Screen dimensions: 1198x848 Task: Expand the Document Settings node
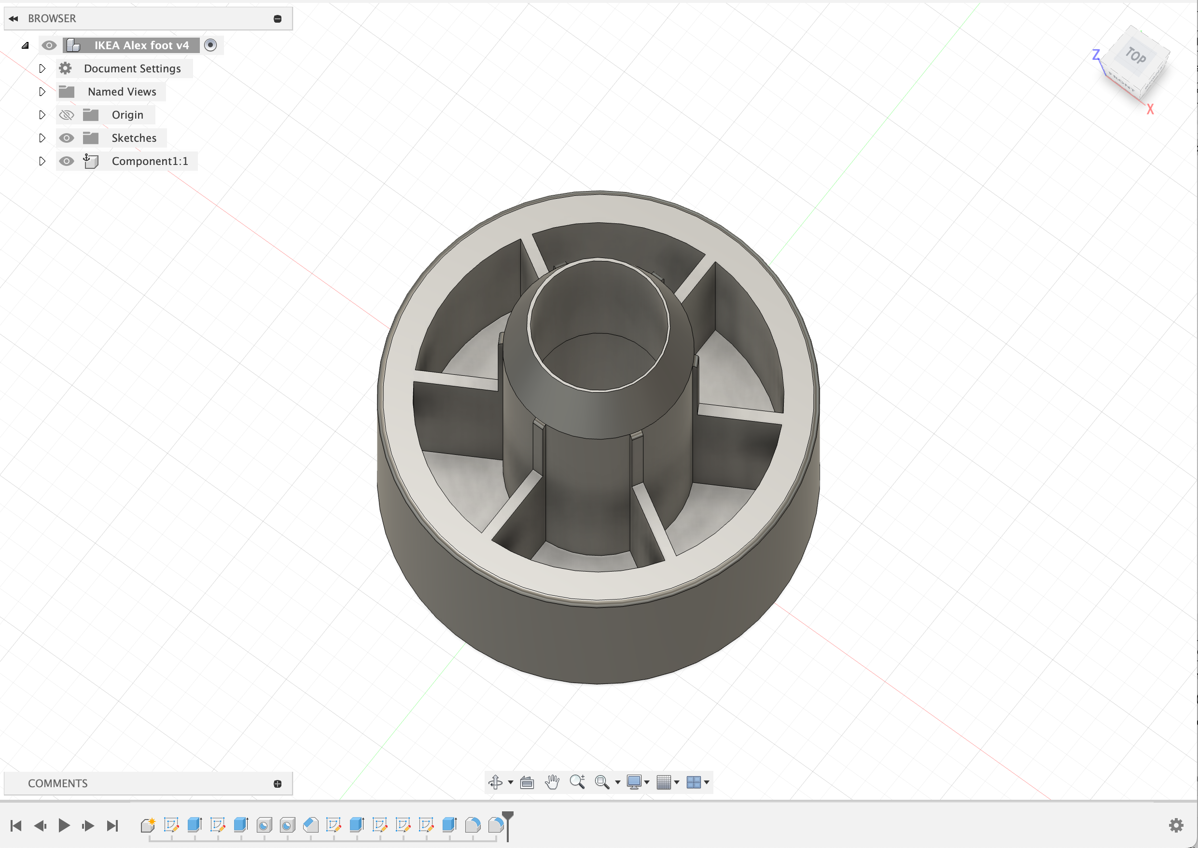coord(42,68)
